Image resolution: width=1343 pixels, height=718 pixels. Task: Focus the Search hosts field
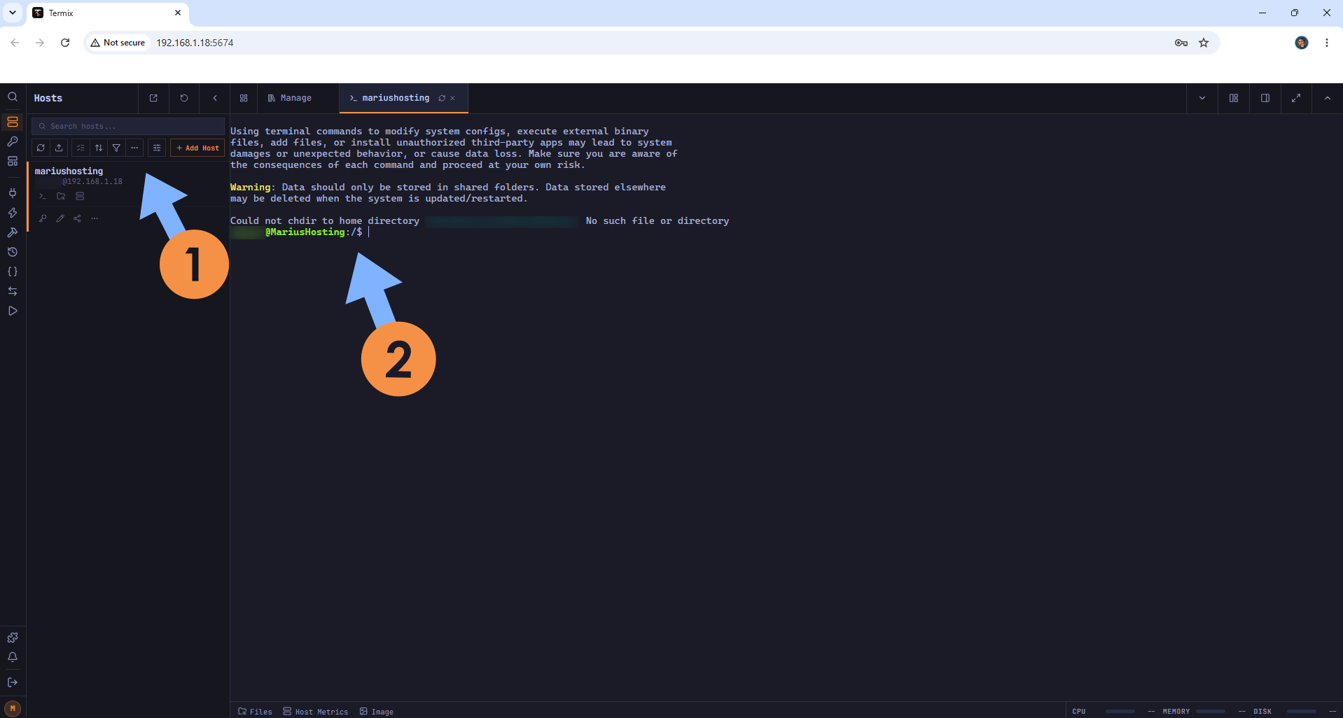point(128,126)
